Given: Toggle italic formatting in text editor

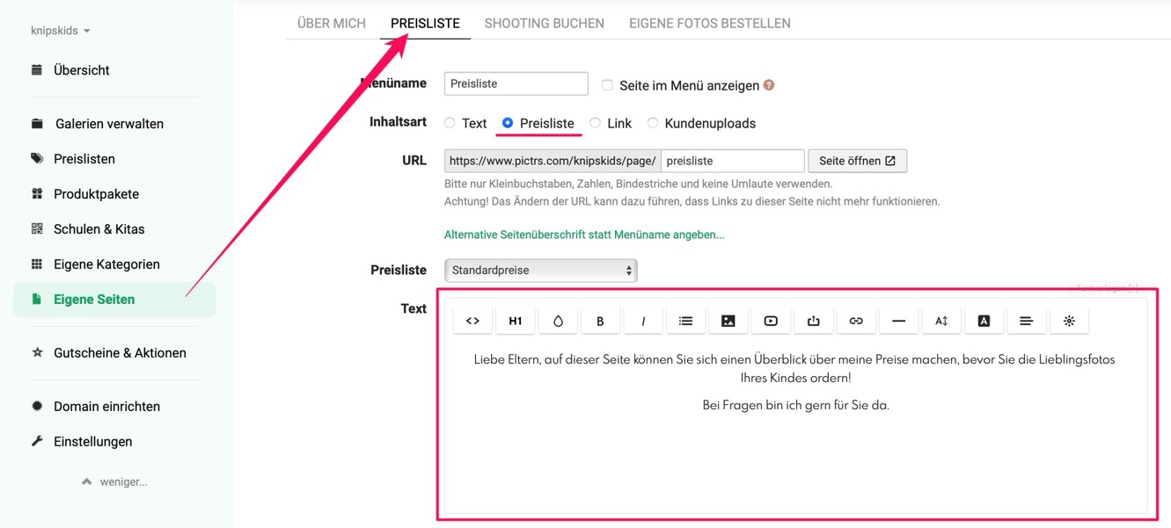Looking at the screenshot, I should coord(643,322).
